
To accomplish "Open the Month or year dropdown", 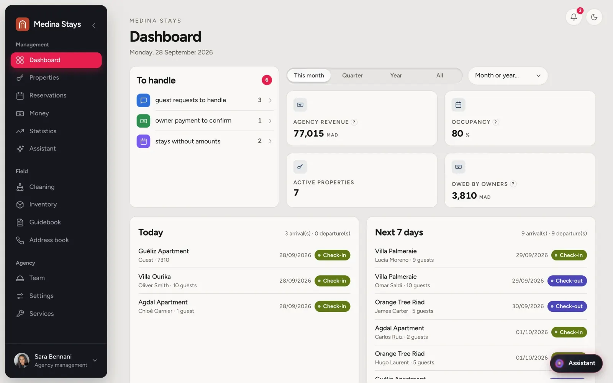I will 508,75.
